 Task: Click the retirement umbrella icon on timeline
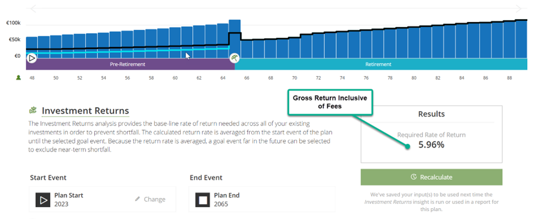click(x=235, y=58)
